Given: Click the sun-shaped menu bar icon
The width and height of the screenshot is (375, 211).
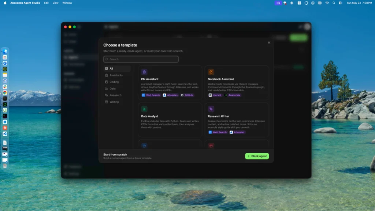Looking at the screenshot, I should pos(292,3).
